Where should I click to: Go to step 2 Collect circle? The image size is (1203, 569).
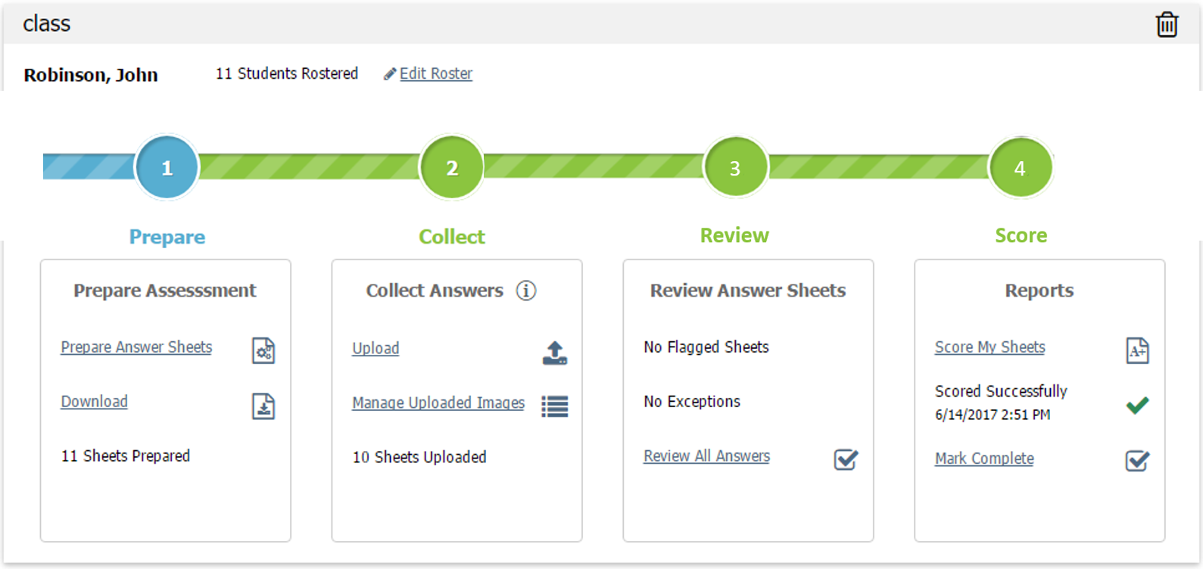point(452,167)
